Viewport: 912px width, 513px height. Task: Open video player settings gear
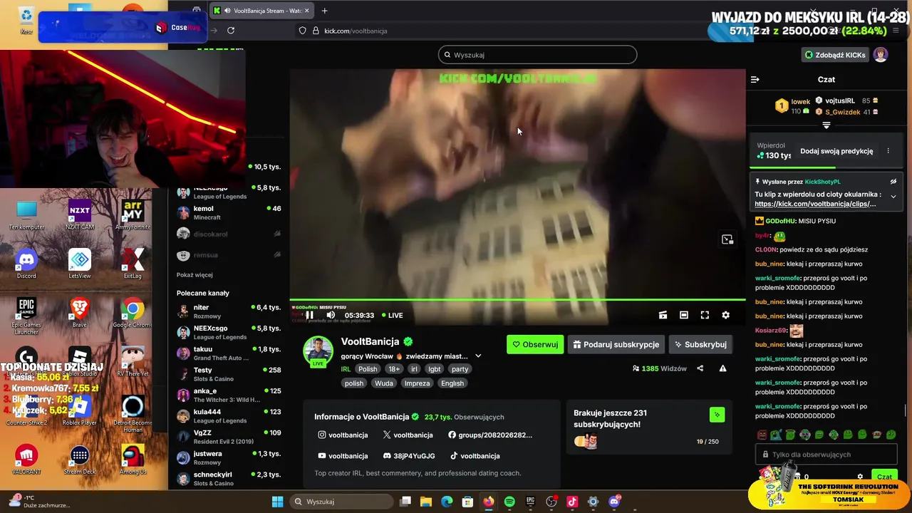tap(725, 315)
